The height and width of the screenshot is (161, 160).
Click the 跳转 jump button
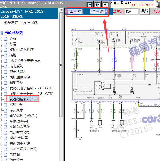(x=145, y=11)
